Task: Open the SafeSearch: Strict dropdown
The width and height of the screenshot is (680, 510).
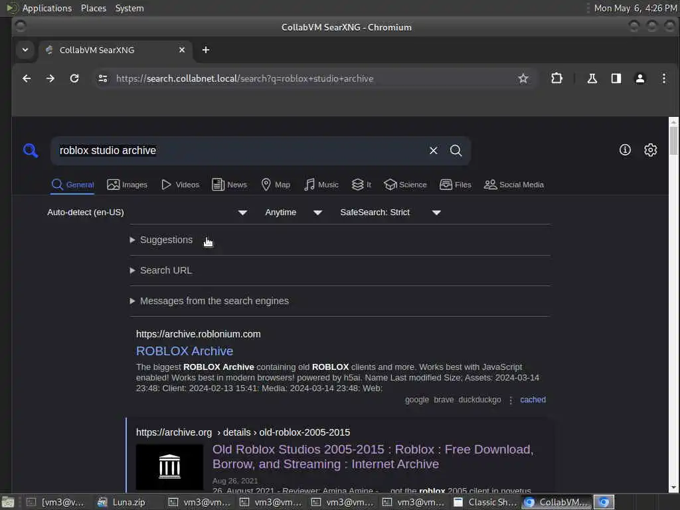Action: click(390, 212)
